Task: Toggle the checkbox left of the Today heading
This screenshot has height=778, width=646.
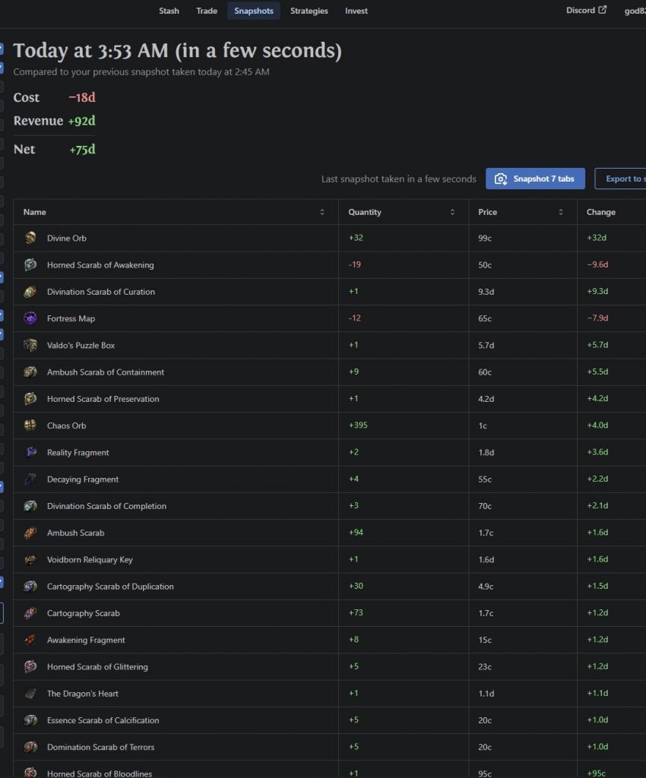Action: pos(2,49)
